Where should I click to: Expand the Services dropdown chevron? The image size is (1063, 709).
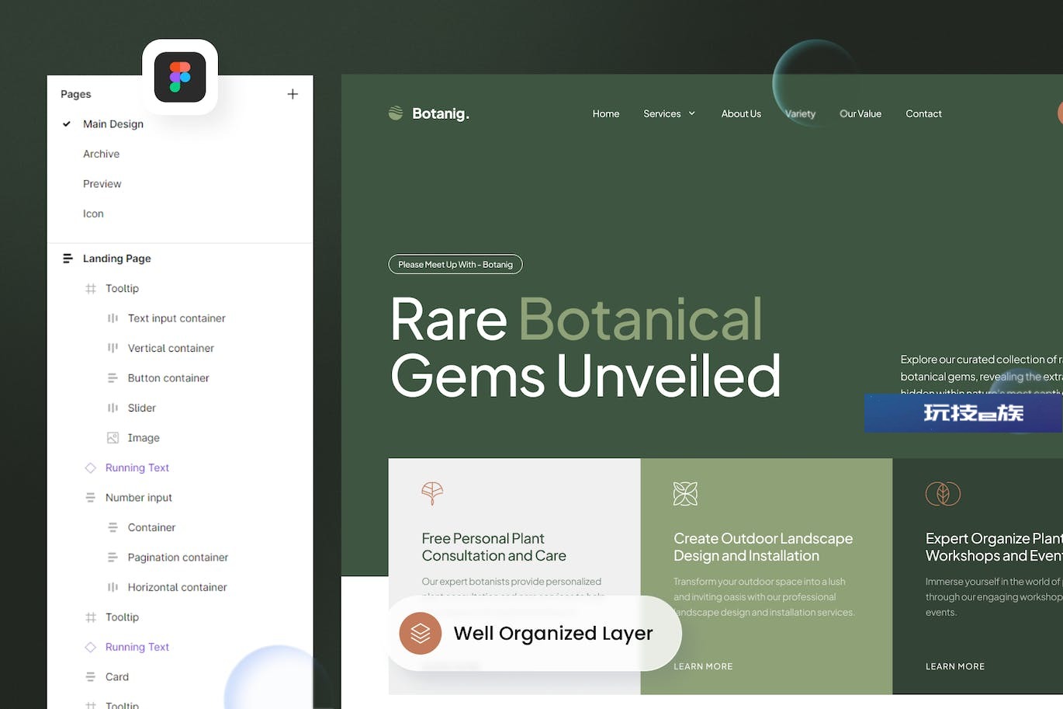pyautogui.click(x=691, y=113)
